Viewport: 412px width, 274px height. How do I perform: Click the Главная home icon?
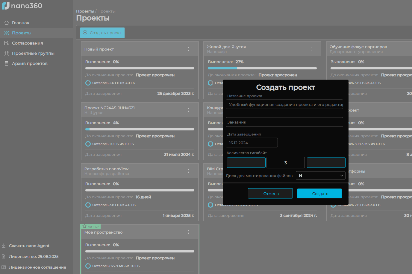coord(7,23)
